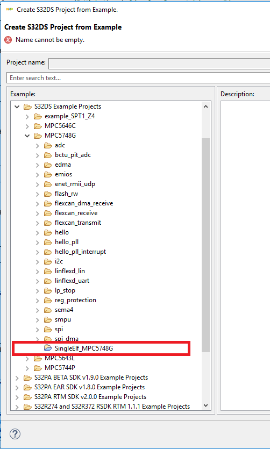
Task: Expand the MPC5646C folder arrow
Action: (x=27, y=126)
